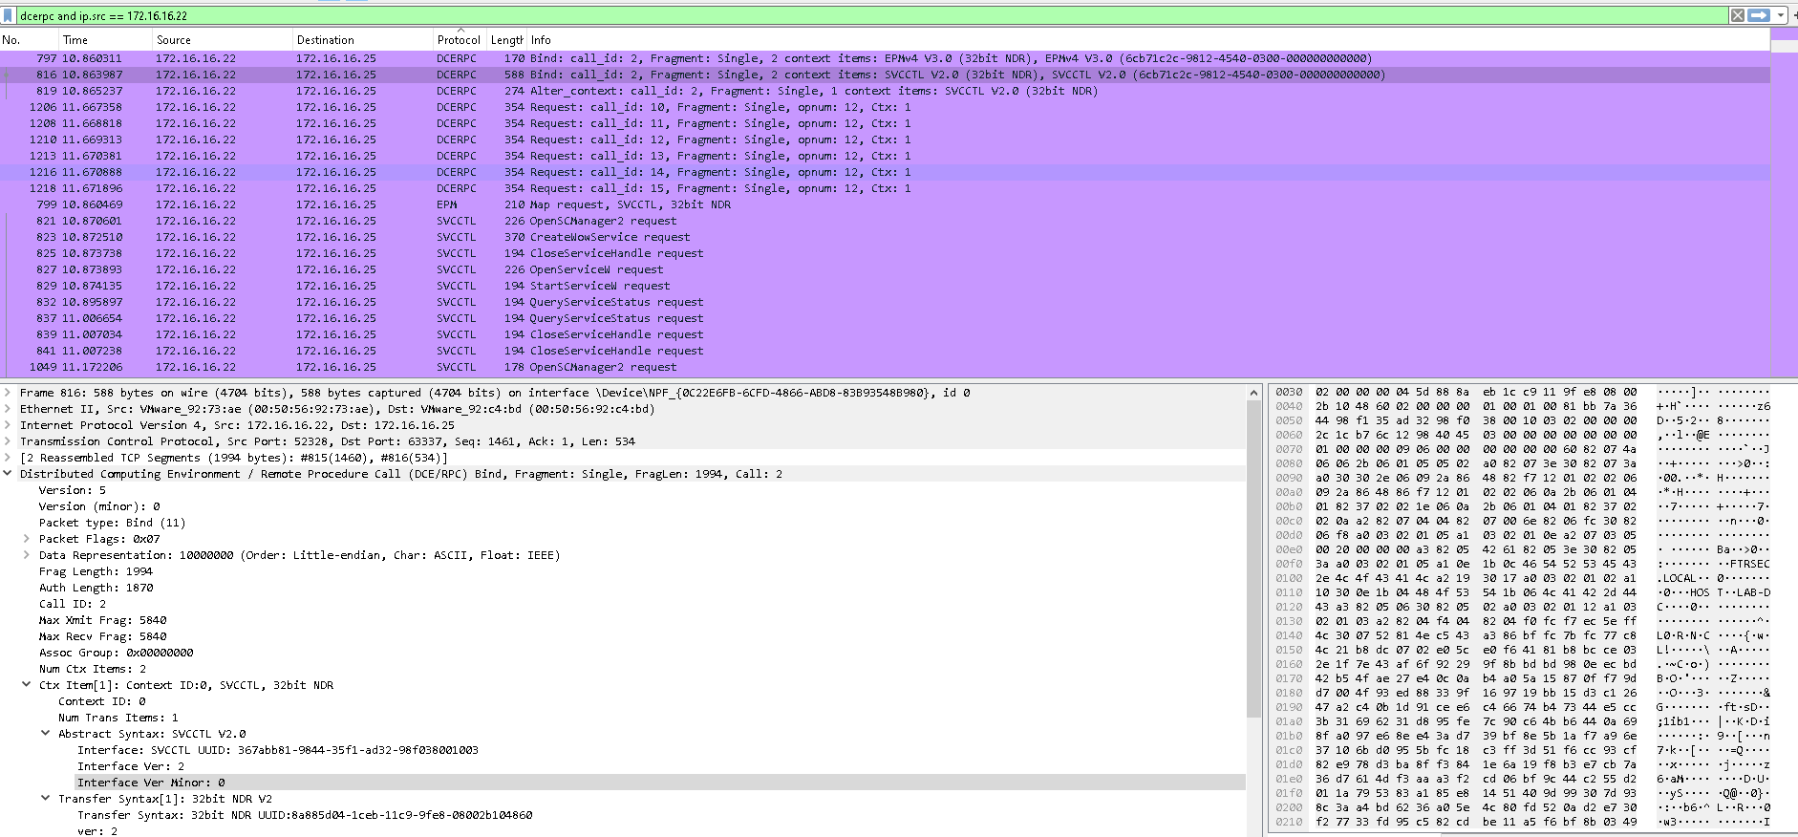The height and width of the screenshot is (837, 1798).
Task: Expand the Ethernet II tree node
Action: 8,409
